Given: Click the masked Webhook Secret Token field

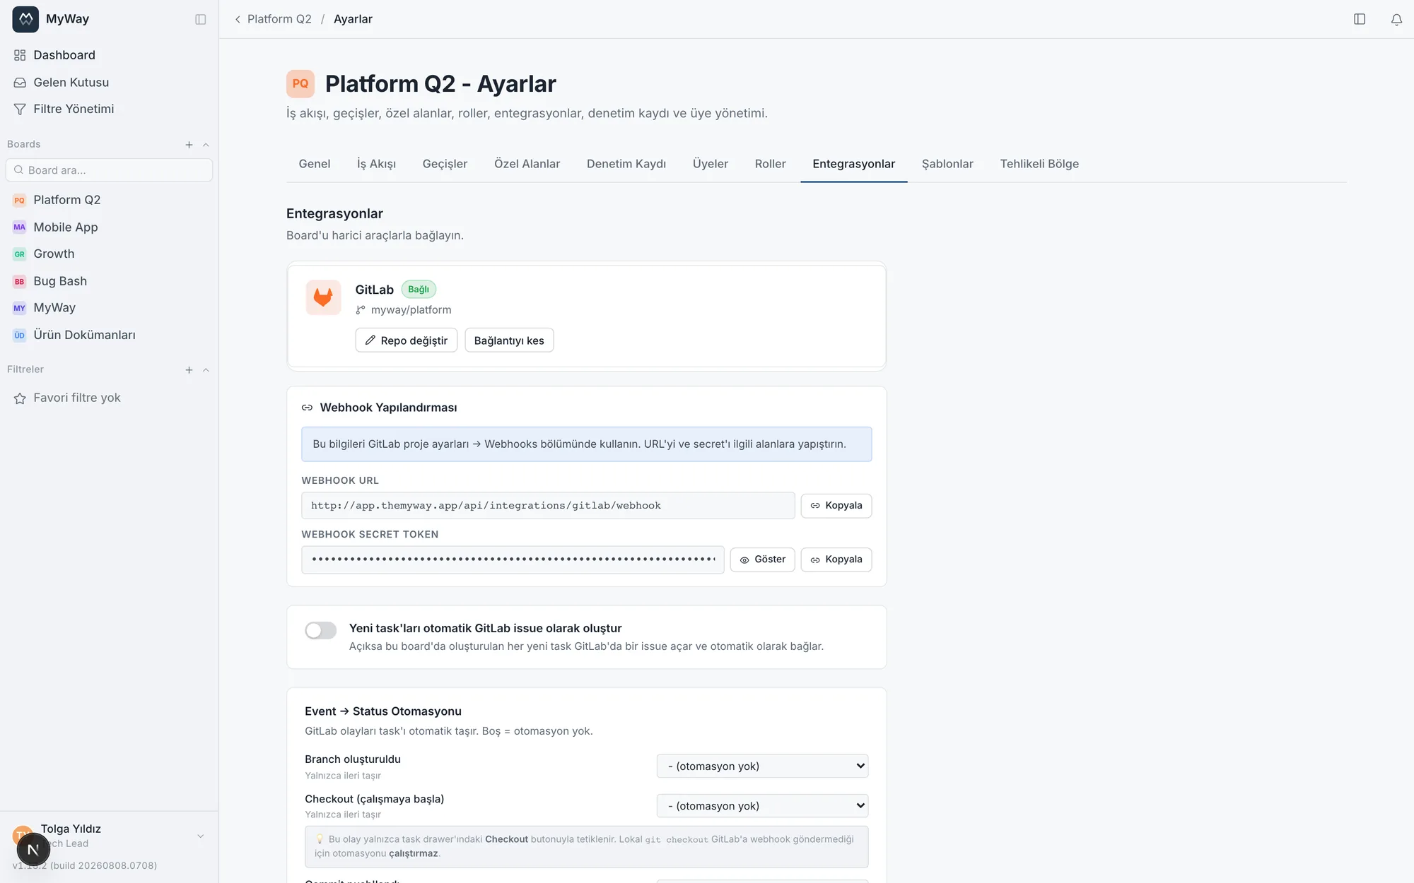Looking at the screenshot, I should (513, 559).
